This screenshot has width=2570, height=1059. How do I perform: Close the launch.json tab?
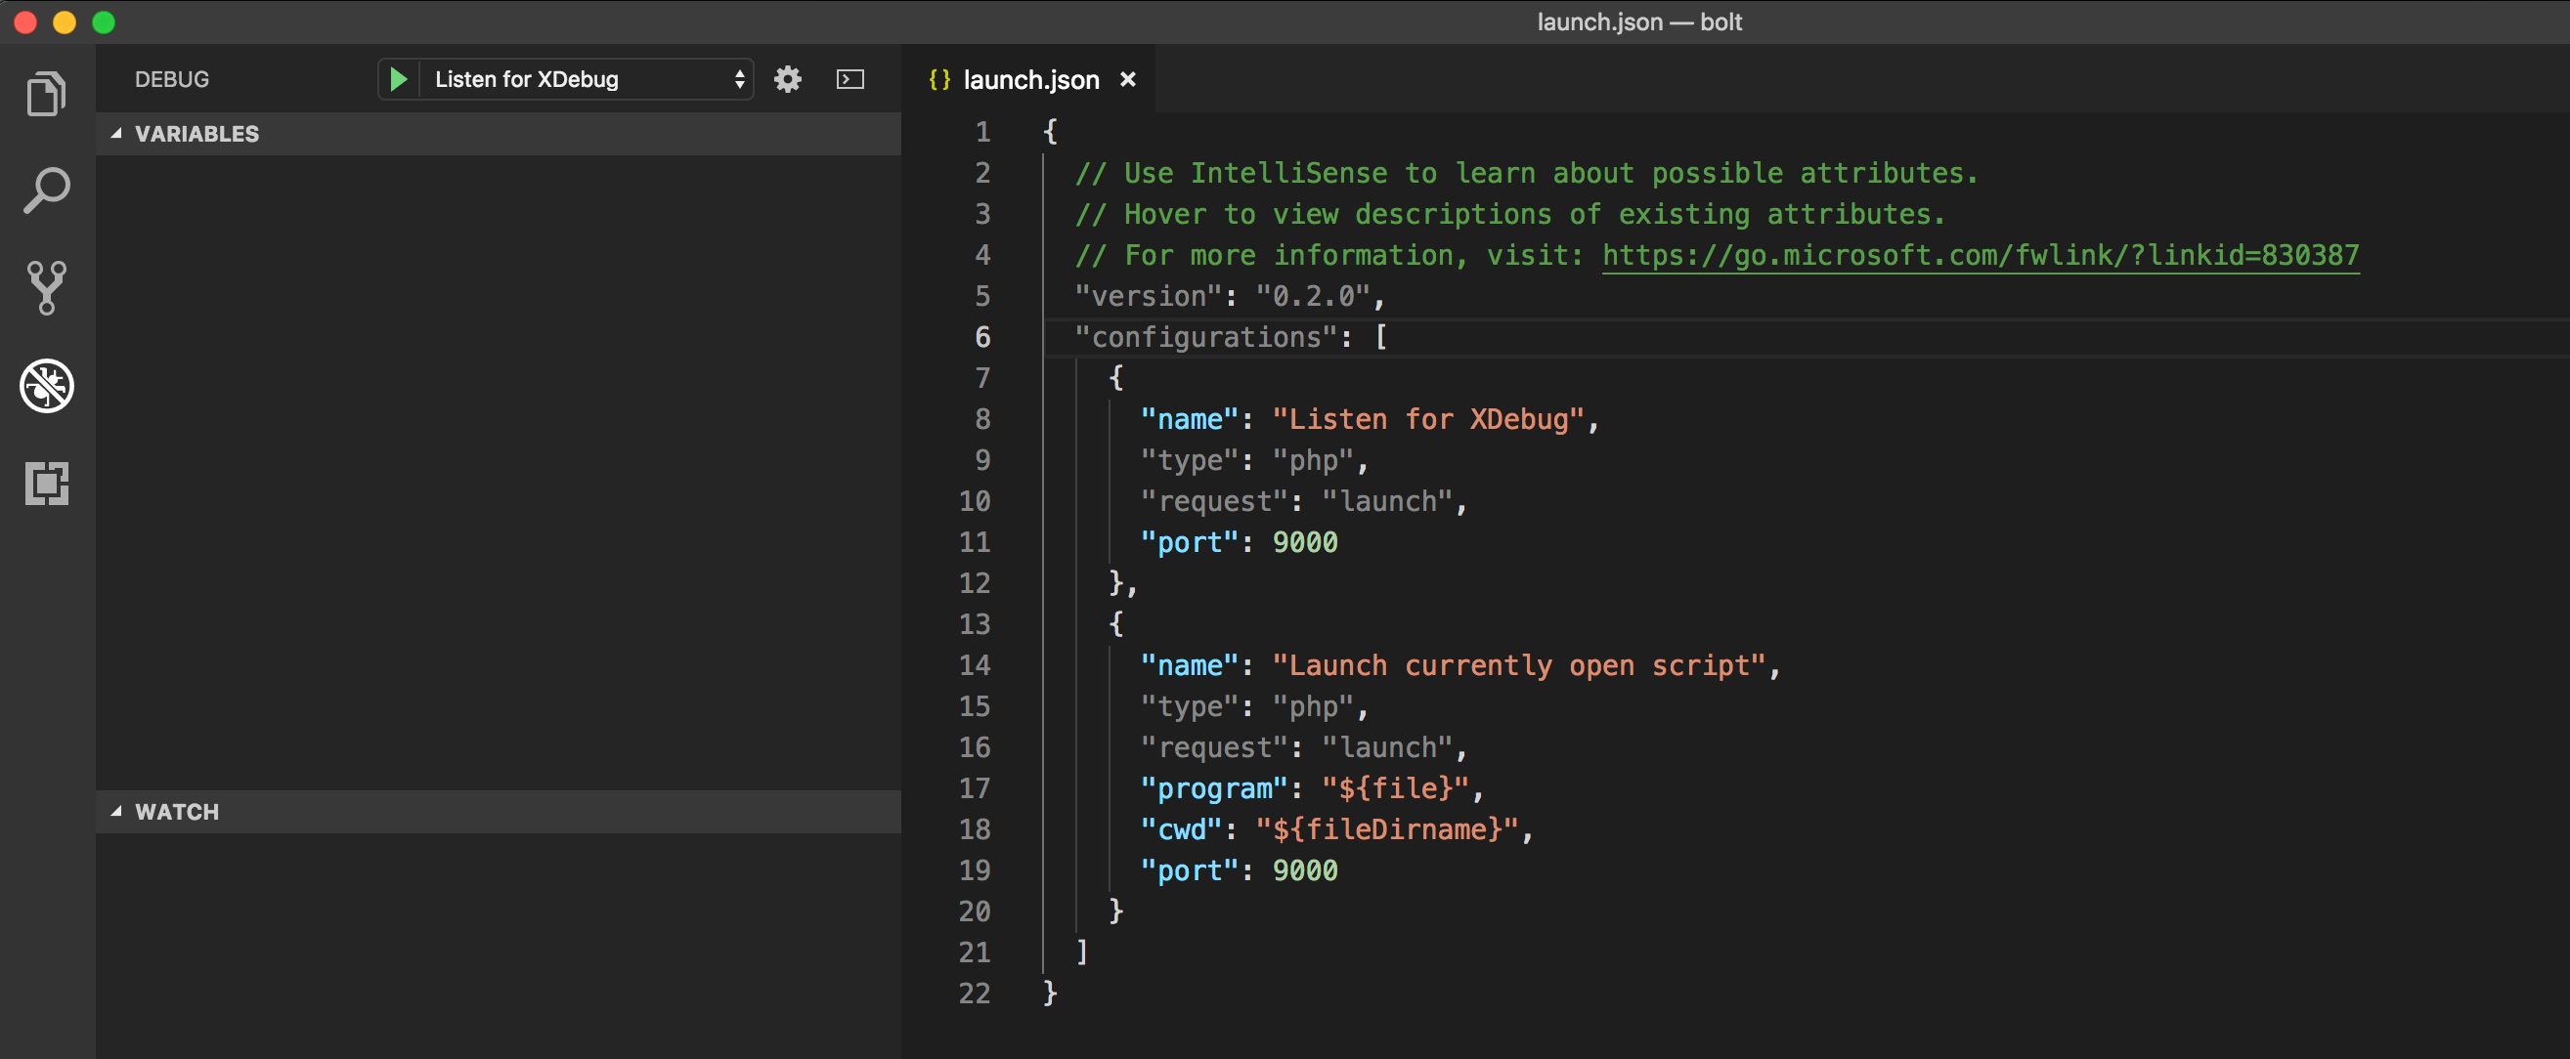click(1128, 79)
